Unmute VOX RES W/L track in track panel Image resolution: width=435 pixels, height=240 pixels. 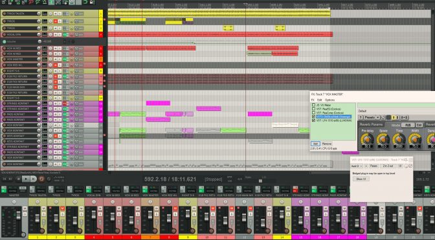(x=56, y=65)
